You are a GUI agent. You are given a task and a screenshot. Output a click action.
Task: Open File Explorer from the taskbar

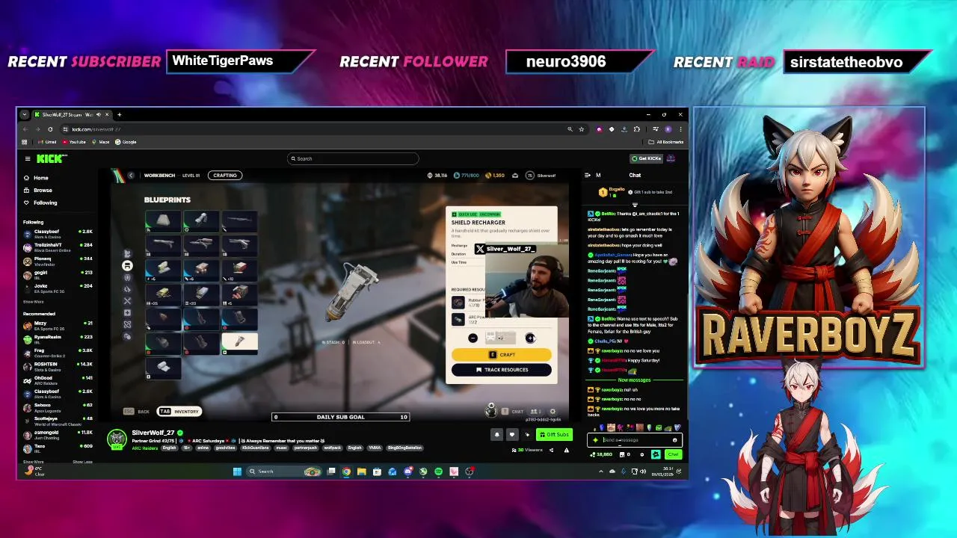point(361,471)
